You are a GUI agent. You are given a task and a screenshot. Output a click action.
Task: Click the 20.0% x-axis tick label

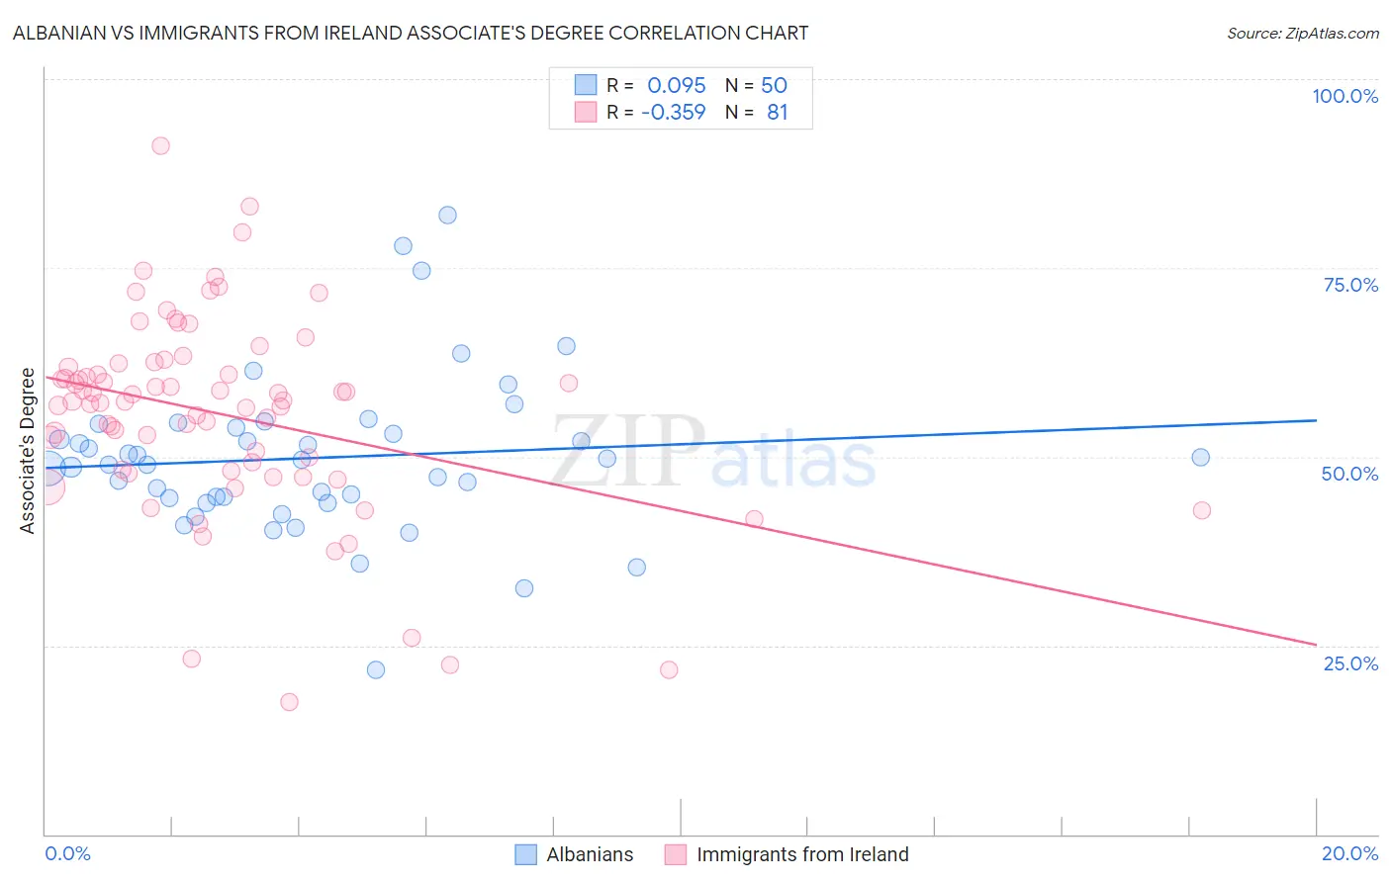click(x=1349, y=853)
